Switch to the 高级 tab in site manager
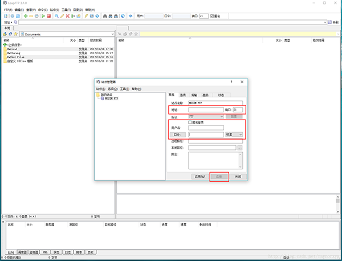 click(206, 95)
